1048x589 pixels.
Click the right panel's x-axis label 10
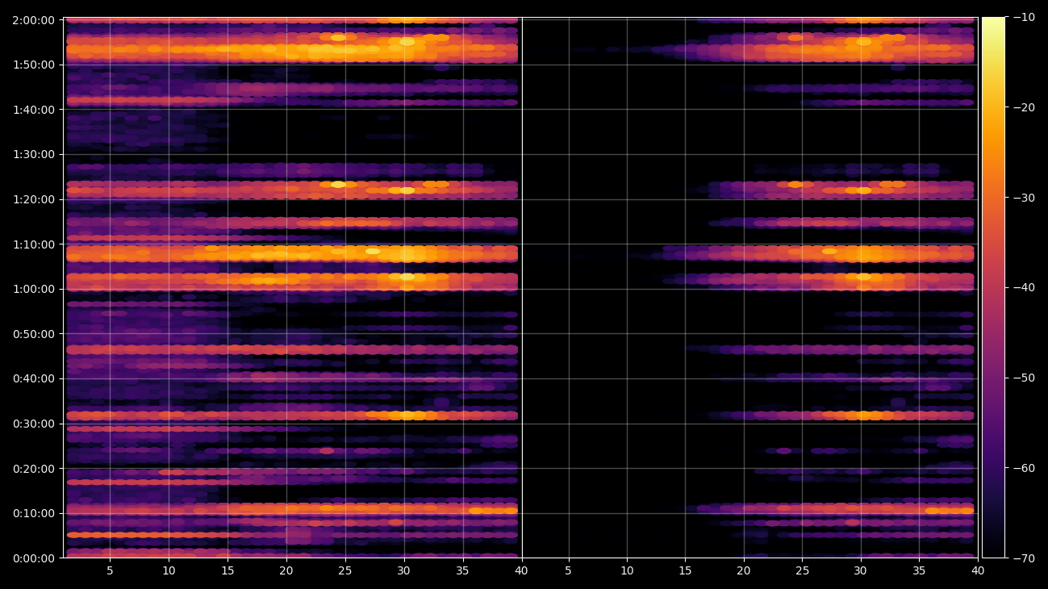tap(627, 571)
